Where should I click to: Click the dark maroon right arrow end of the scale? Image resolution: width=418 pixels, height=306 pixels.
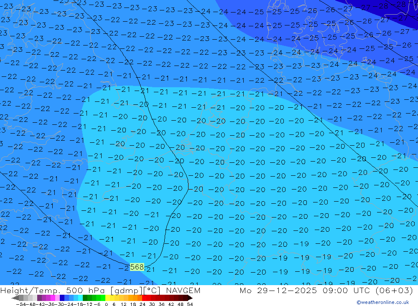click(190, 298)
